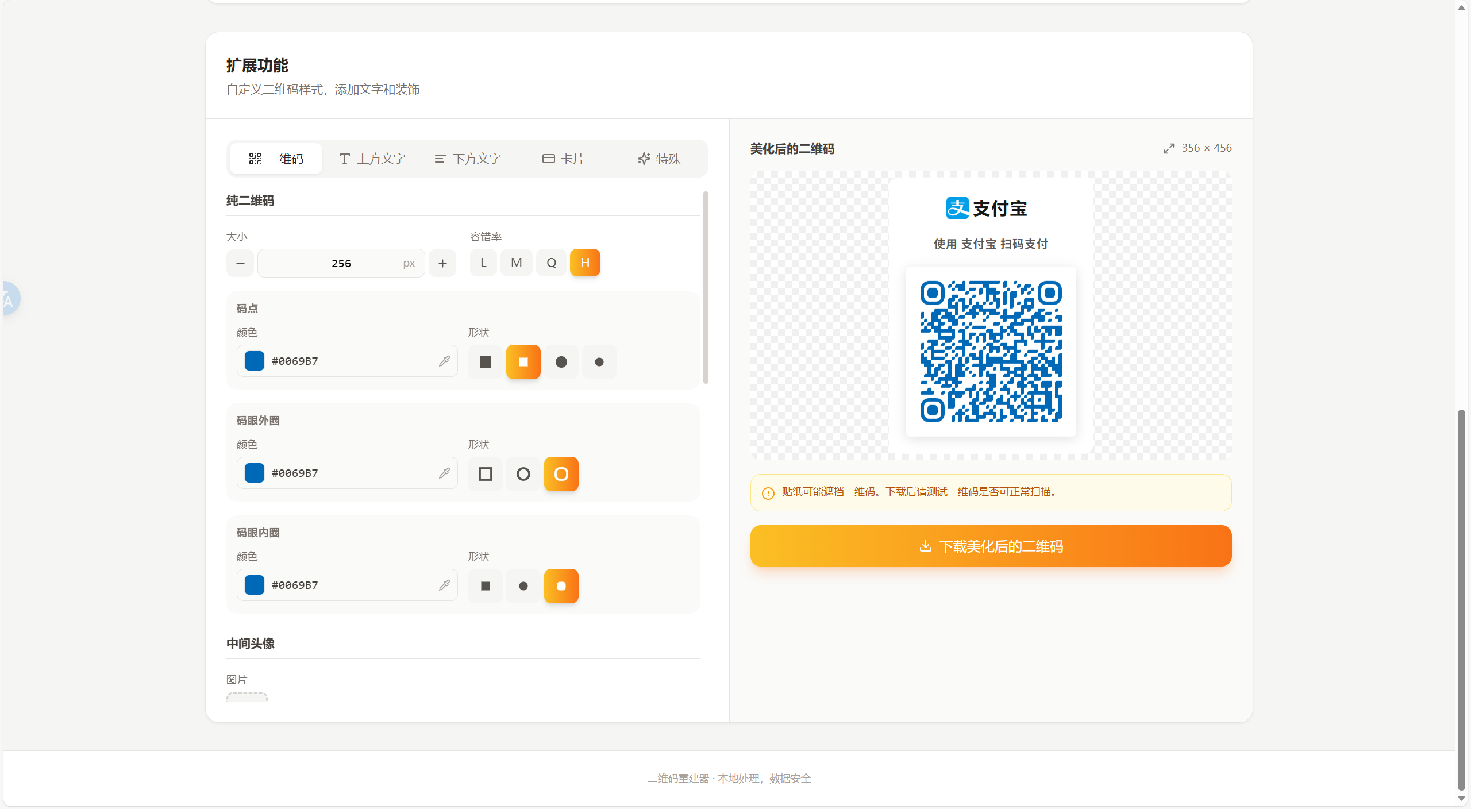Open the 下方文字 tab
Image resolution: width=1471 pixels, height=809 pixels.
click(x=467, y=159)
